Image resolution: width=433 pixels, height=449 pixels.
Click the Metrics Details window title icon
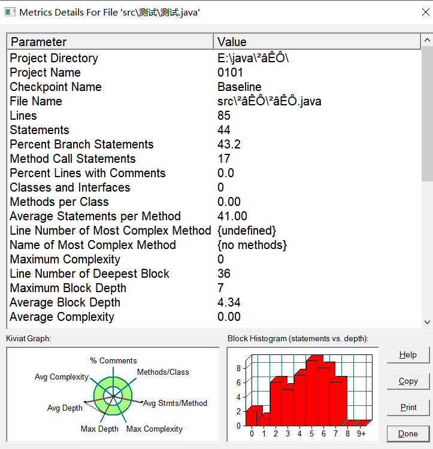[10, 13]
